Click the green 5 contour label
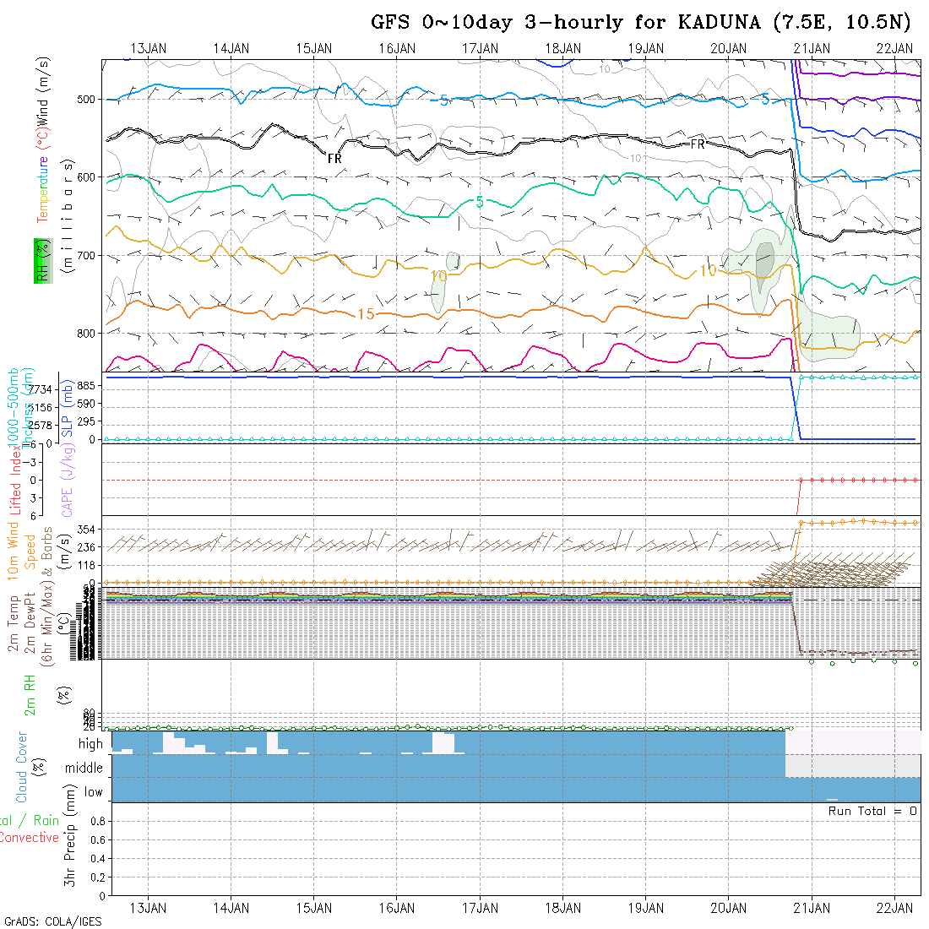Image resolution: width=929 pixels, height=929 pixels. tap(480, 202)
